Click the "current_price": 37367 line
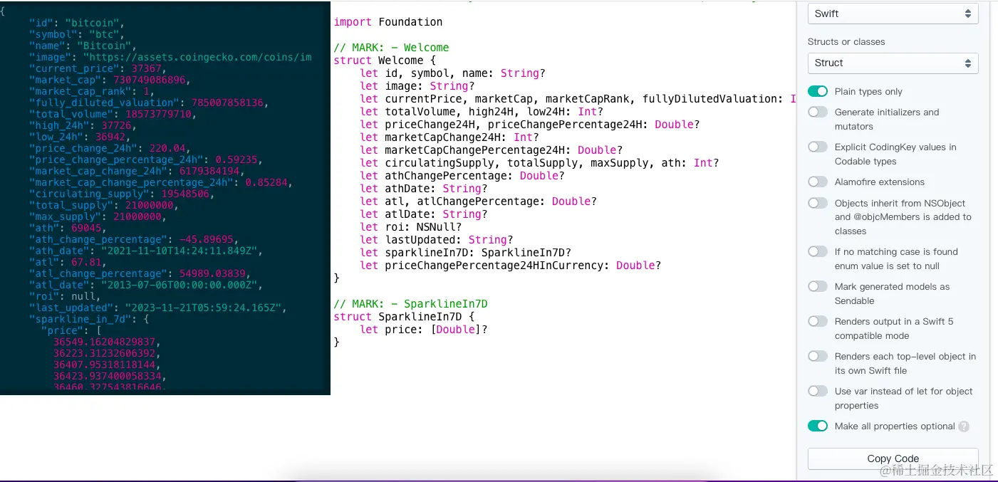Image resolution: width=998 pixels, height=482 pixels. point(98,68)
